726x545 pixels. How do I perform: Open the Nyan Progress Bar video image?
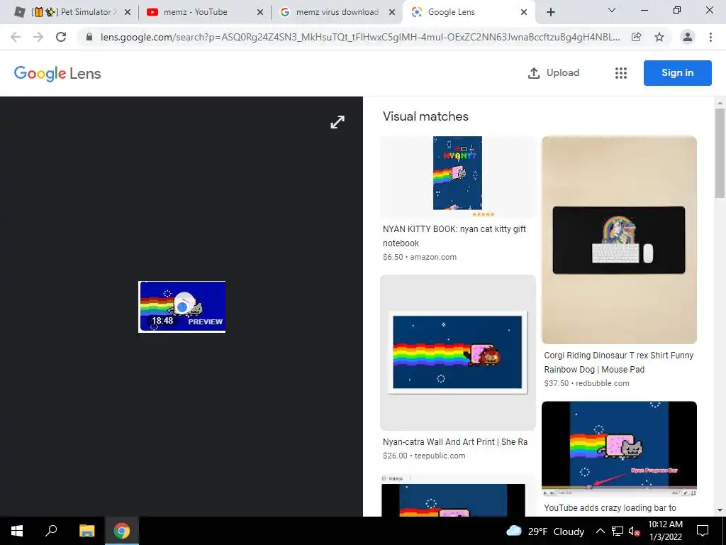tap(619, 449)
